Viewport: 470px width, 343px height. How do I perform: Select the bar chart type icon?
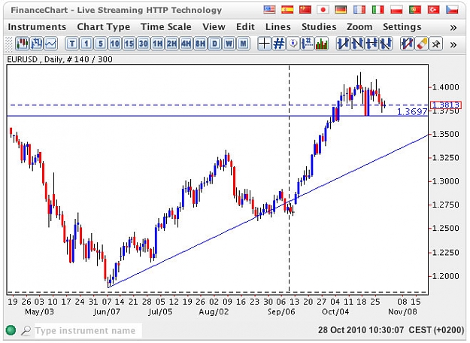pos(37,44)
